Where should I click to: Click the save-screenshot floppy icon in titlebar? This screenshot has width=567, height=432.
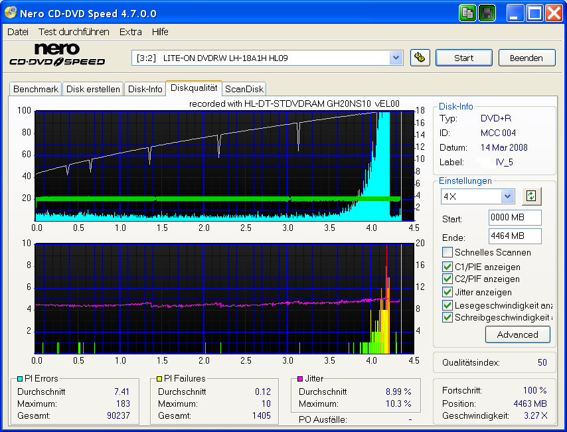tap(487, 13)
